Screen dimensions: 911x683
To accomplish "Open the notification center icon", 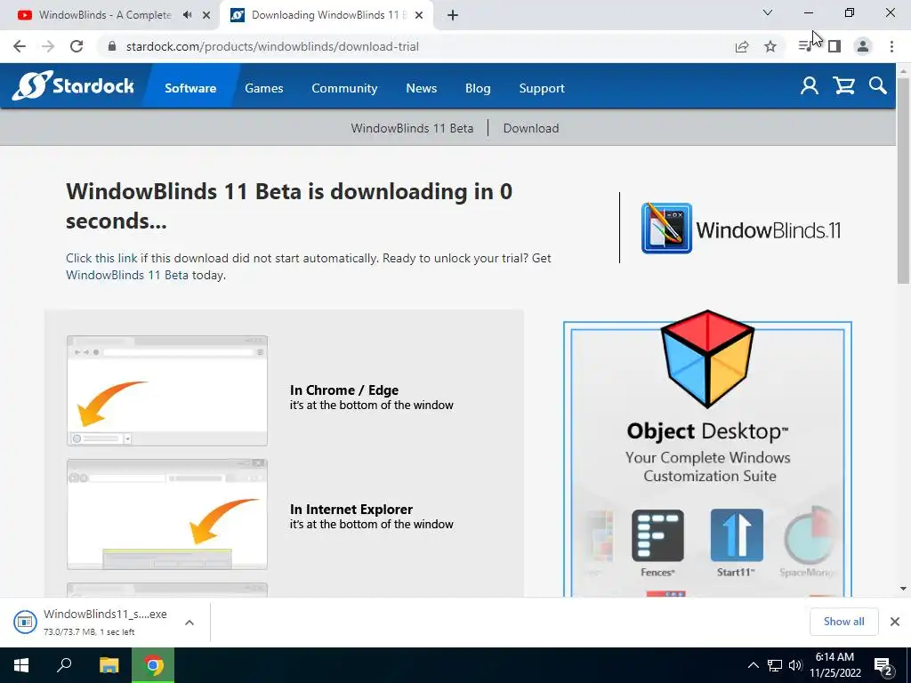I will [883, 665].
